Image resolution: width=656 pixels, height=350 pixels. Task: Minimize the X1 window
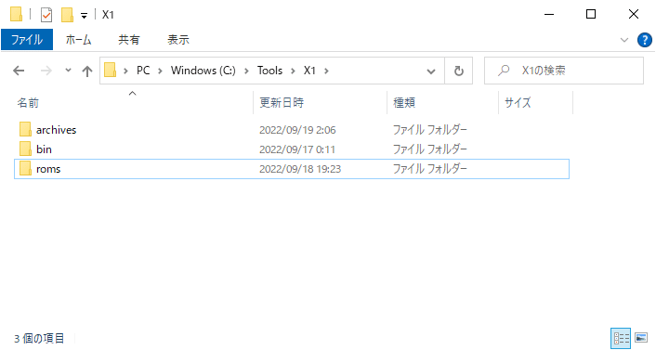pos(549,15)
